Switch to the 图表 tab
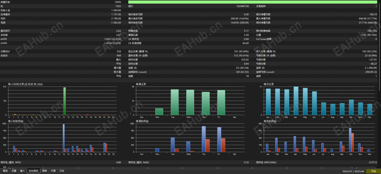The width and height of the screenshot is (381, 174). click(x=45, y=171)
